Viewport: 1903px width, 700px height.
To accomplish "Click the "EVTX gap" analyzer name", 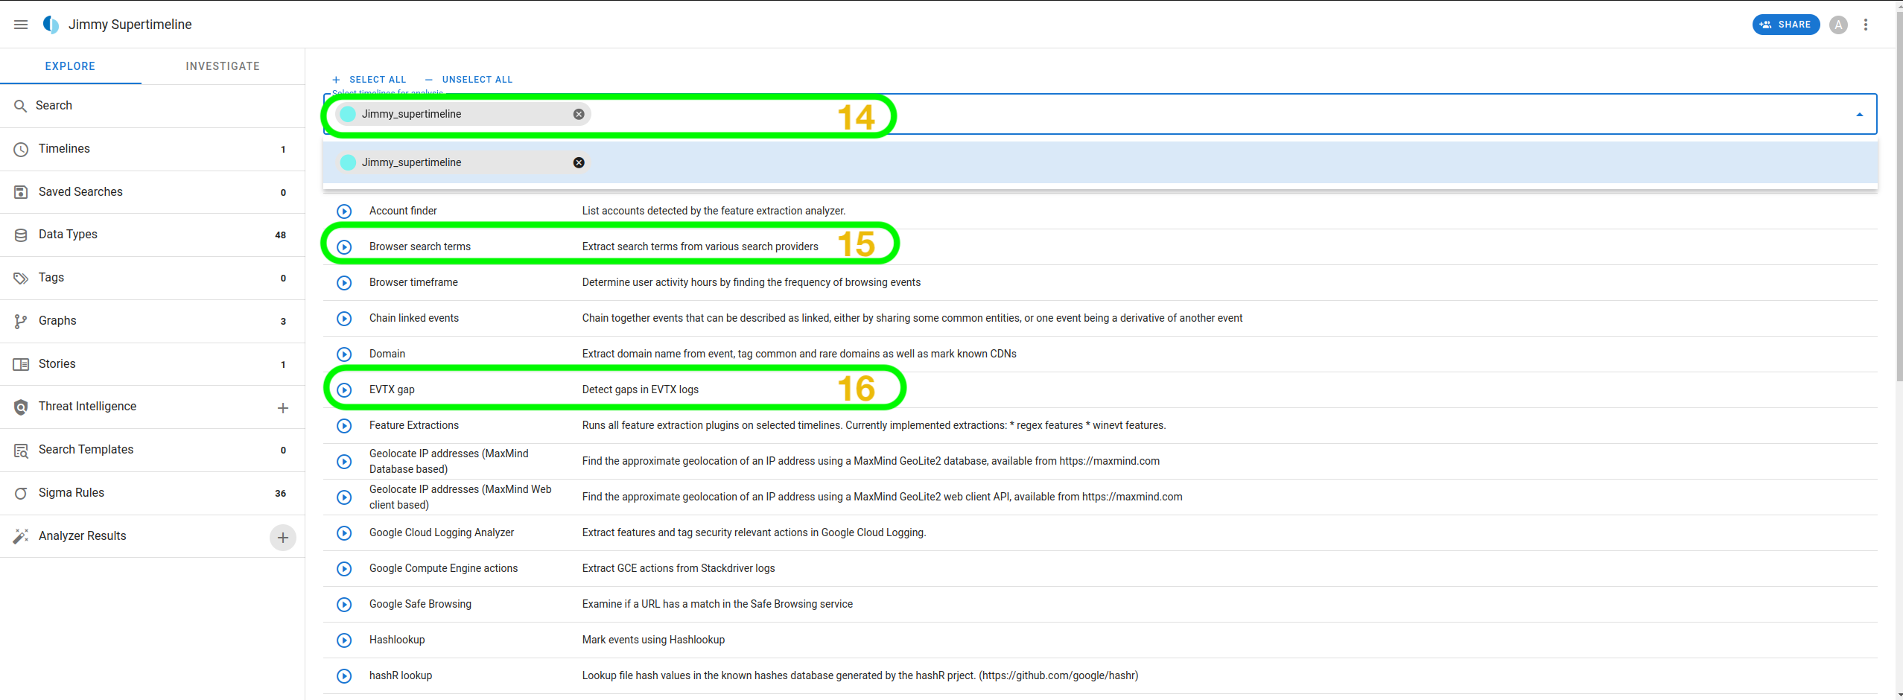I will [x=392, y=389].
